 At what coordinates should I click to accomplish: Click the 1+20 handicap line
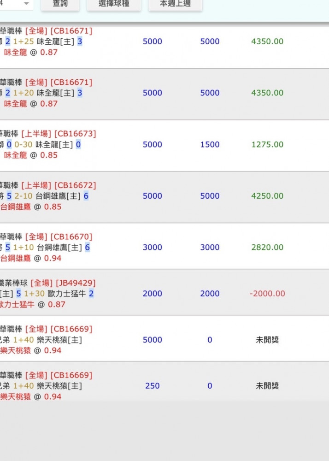23,93
